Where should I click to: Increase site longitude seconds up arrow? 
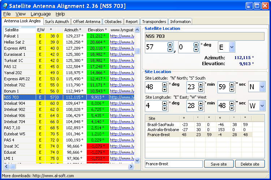[x=232, y=103]
